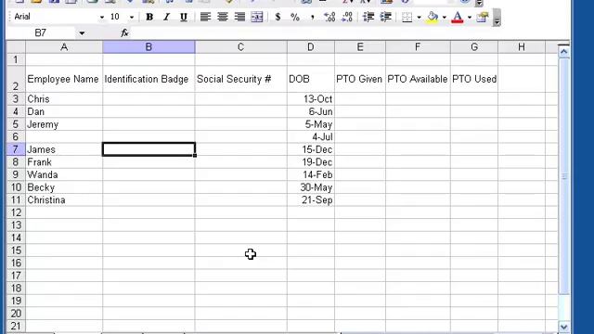Toggle Bold formatting
The height and width of the screenshot is (334, 594).
149,17
